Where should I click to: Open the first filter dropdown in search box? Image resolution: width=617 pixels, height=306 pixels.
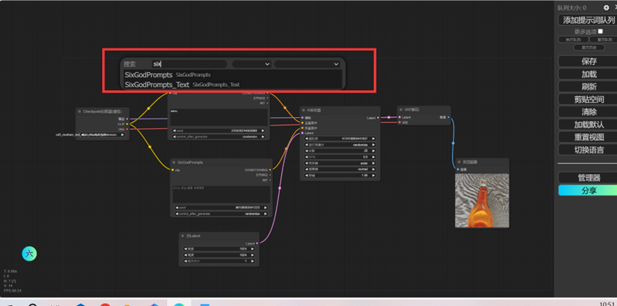pyautogui.click(x=252, y=63)
